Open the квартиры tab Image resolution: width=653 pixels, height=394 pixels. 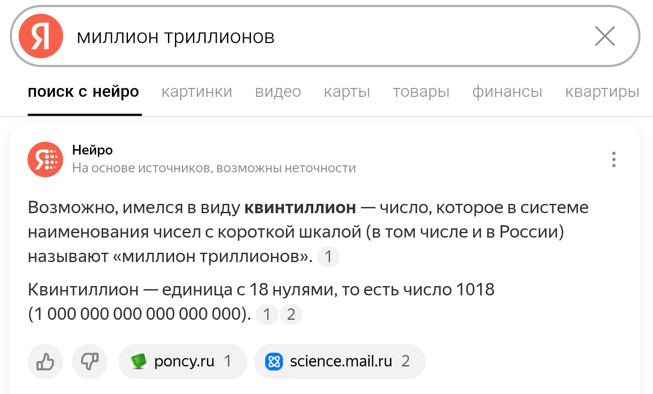tap(602, 92)
